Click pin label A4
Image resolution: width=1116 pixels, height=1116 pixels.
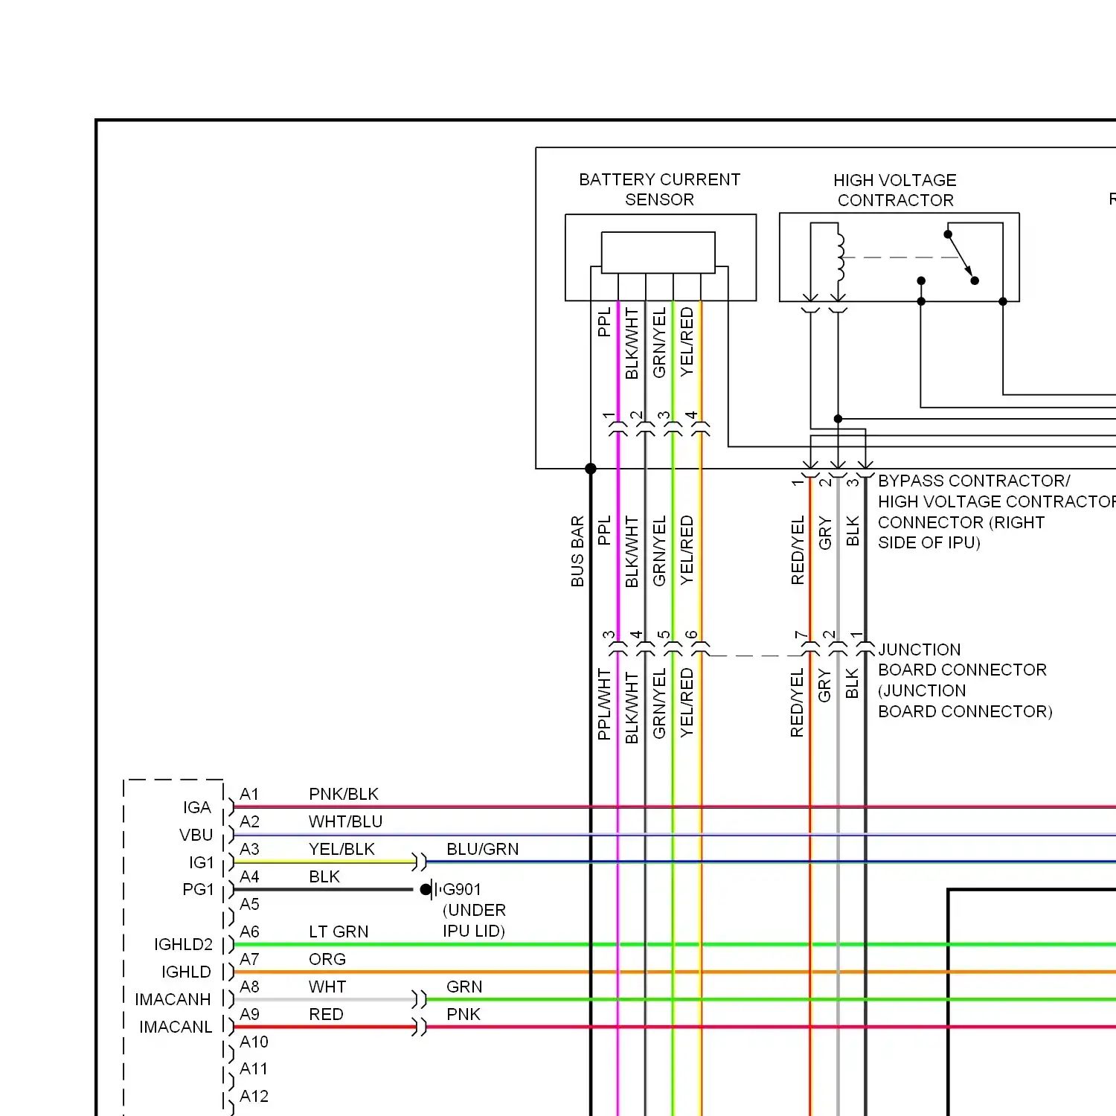click(x=249, y=876)
